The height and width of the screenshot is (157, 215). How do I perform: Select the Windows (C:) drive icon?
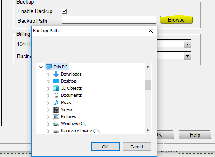56,124
